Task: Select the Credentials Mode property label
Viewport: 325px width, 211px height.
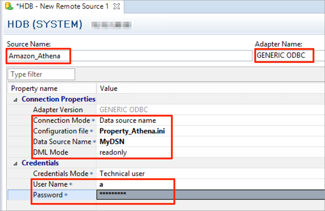Action: [61, 173]
